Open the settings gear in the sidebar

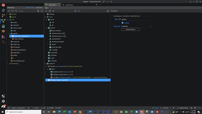click(x=3, y=101)
